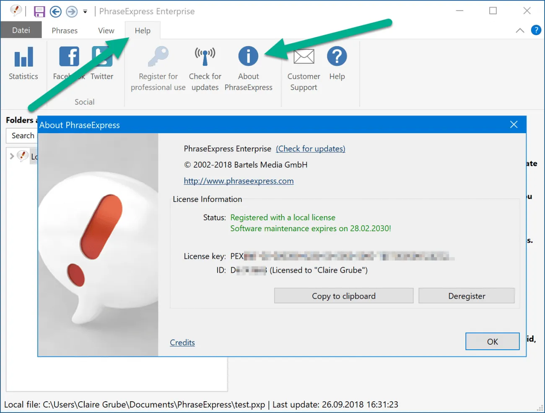Close the About PhraseExpress dialog
545x413 pixels.
point(514,124)
